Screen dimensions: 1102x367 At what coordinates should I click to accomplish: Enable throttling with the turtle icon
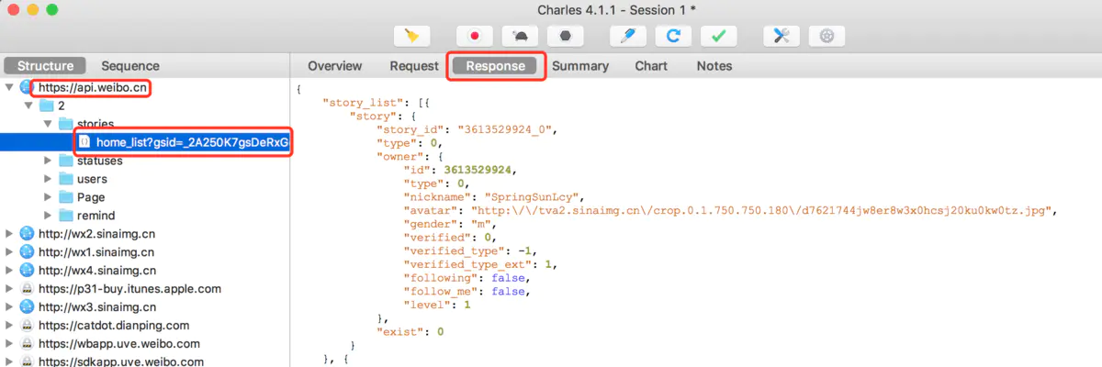[x=520, y=36]
